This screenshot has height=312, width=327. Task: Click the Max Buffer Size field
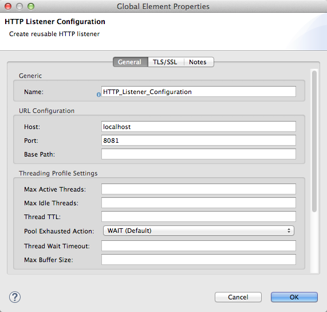tap(199, 260)
